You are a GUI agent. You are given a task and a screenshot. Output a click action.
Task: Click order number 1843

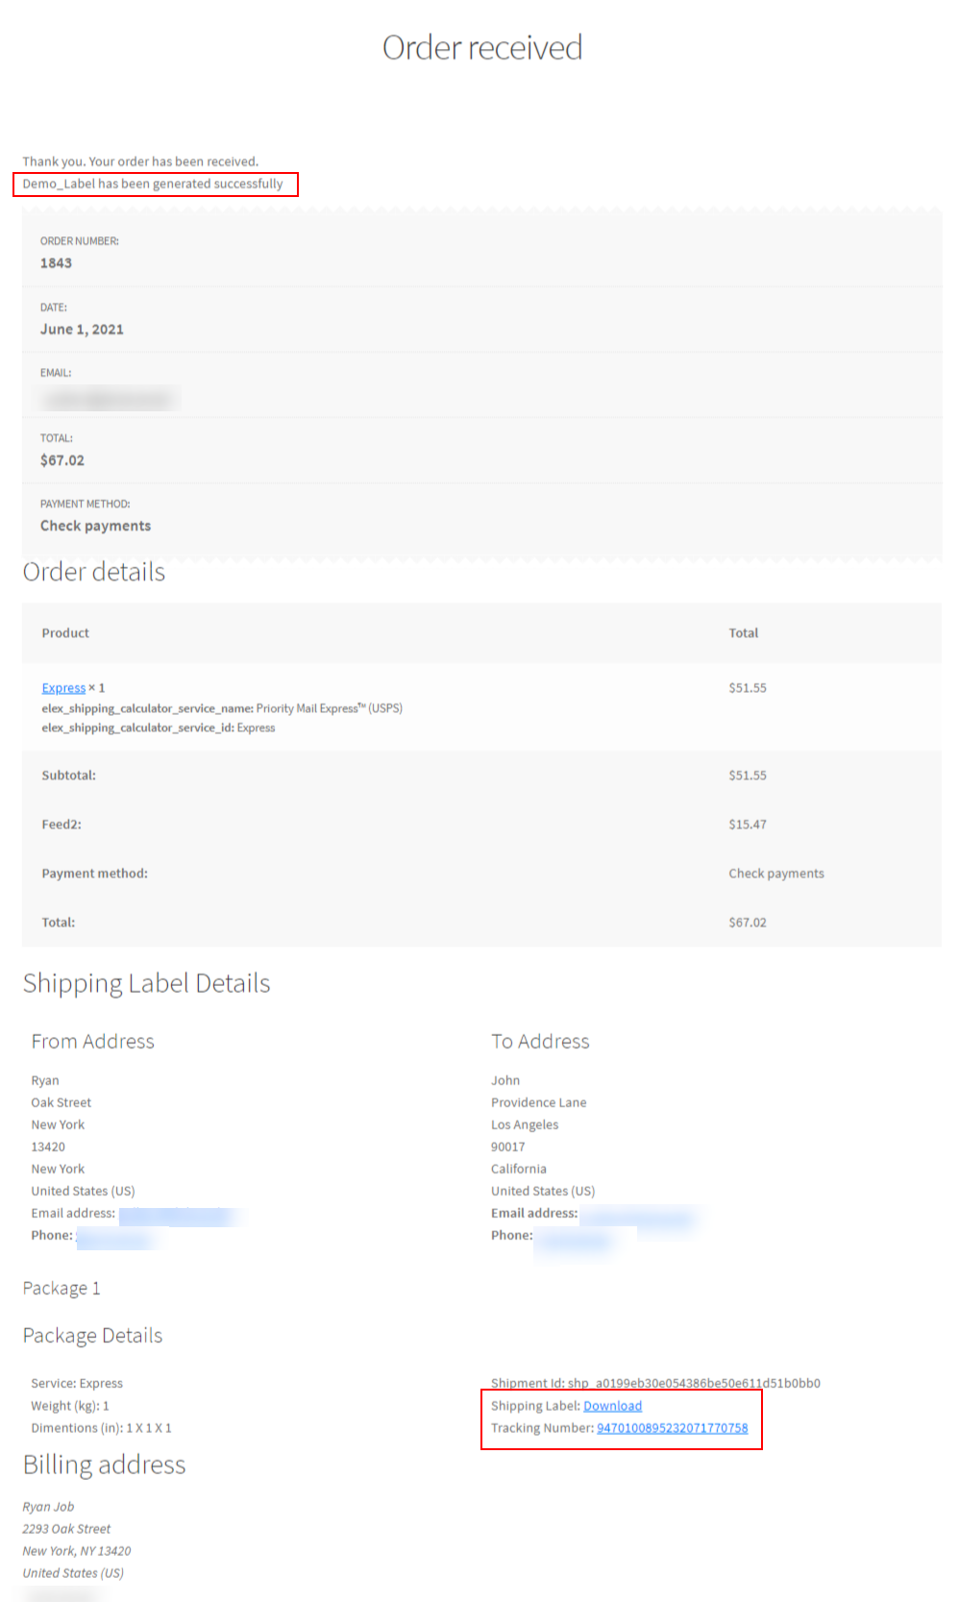pyautogui.click(x=56, y=263)
